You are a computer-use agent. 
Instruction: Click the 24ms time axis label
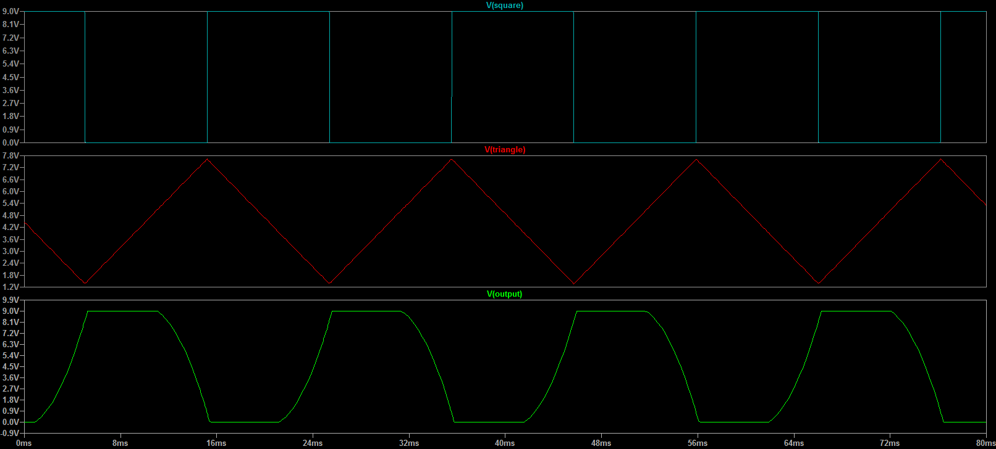(x=313, y=443)
